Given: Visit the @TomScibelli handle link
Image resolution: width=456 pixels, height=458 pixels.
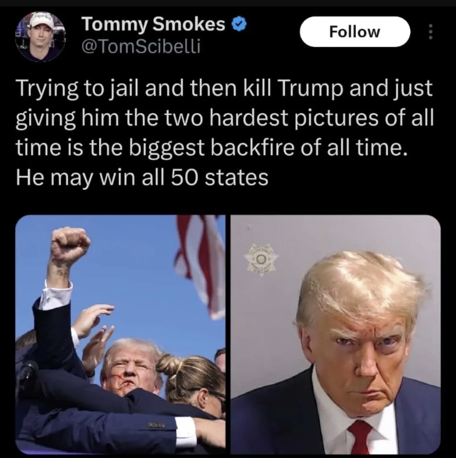Looking at the screenshot, I should pyautogui.click(x=141, y=47).
